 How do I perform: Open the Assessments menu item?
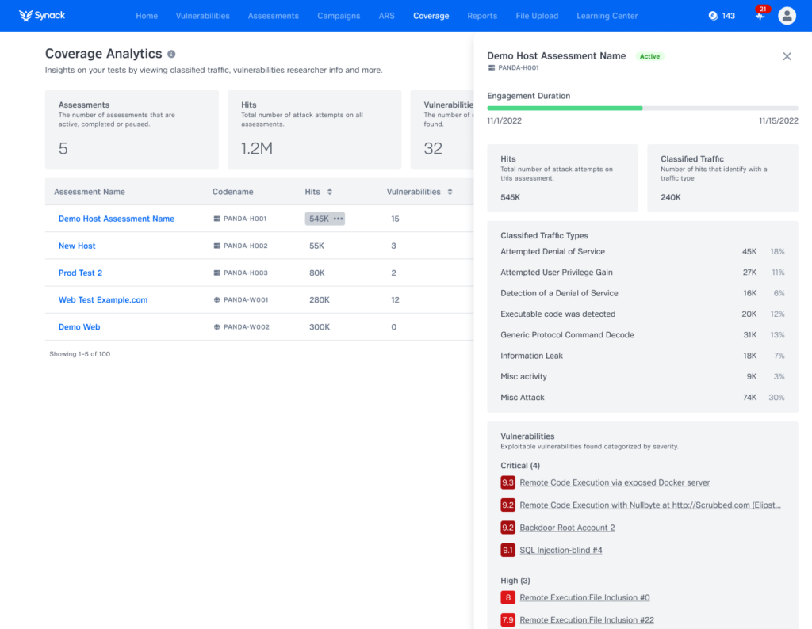[x=273, y=16]
